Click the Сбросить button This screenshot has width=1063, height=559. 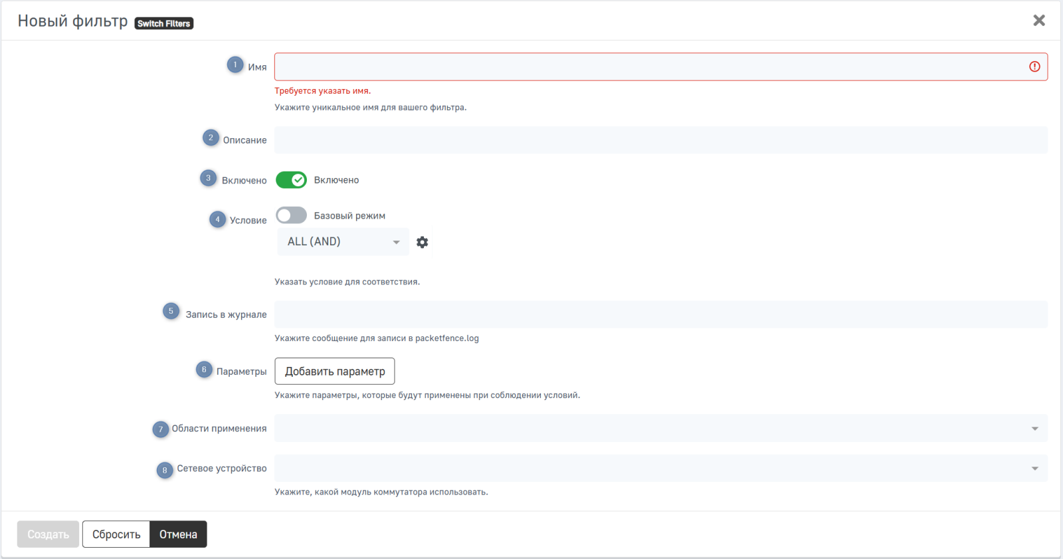(x=116, y=534)
